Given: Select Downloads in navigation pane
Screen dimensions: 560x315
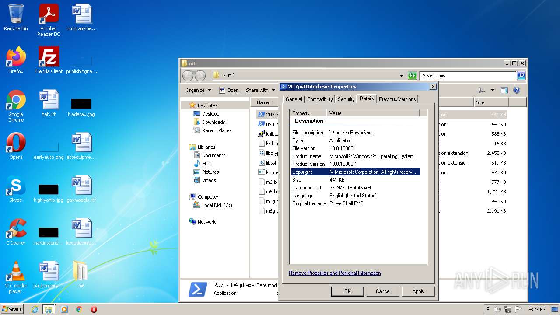Looking at the screenshot, I should click(x=213, y=122).
